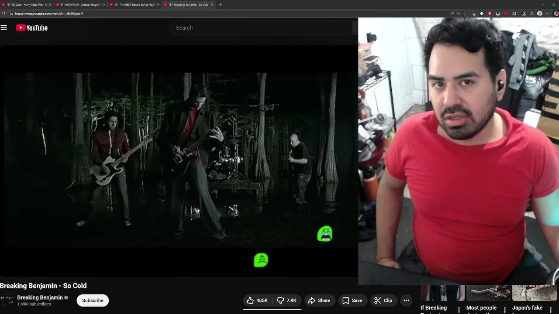Open the YouTube hamburger guide menu
559x314 pixels.
pyautogui.click(x=4, y=27)
